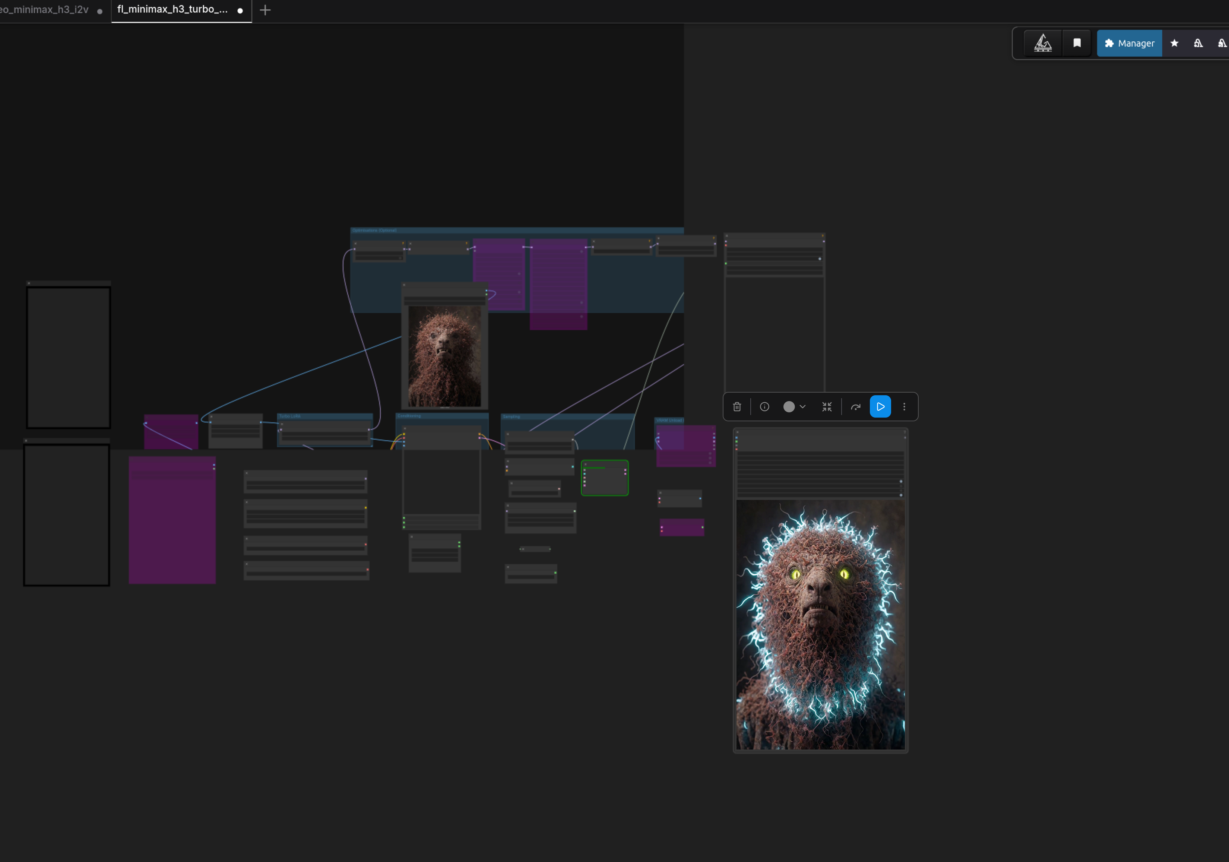Collapse the selected node using the shrink-arrows icon

[x=827, y=407]
